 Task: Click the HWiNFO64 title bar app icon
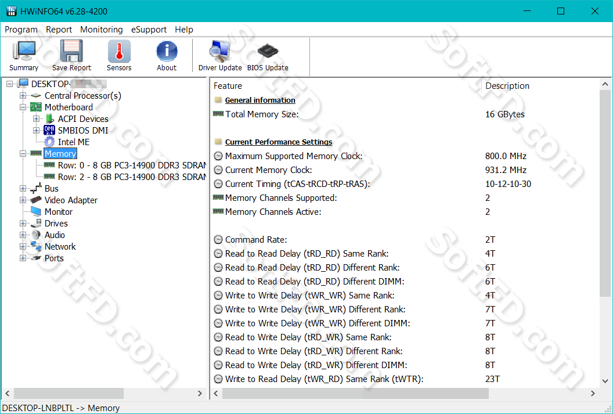click(x=12, y=12)
